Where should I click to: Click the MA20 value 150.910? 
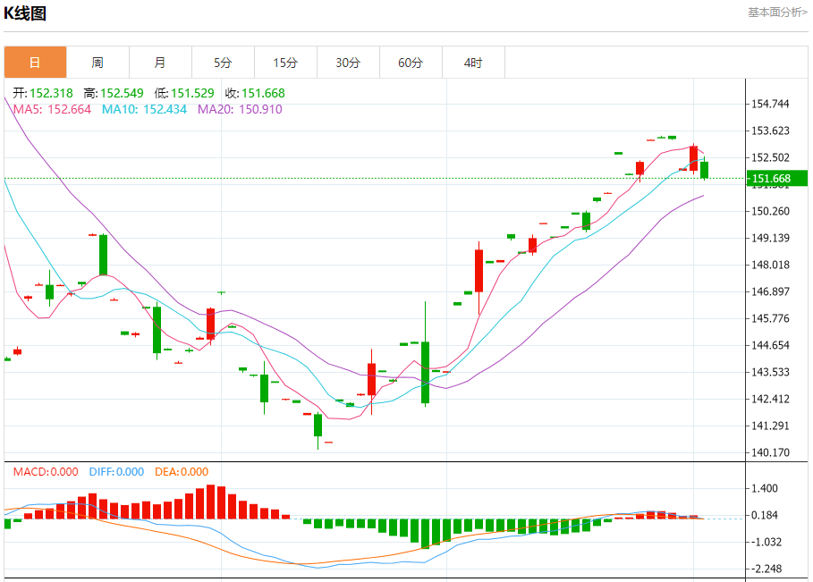click(x=260, y=109)
